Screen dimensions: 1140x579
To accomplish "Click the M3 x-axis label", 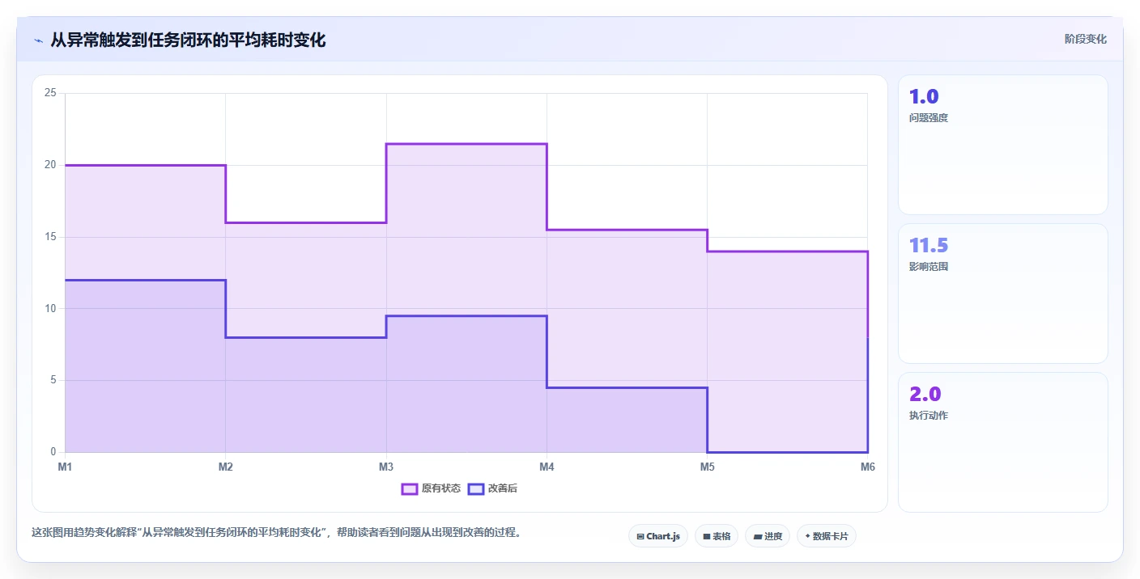I will coord(386,467).
